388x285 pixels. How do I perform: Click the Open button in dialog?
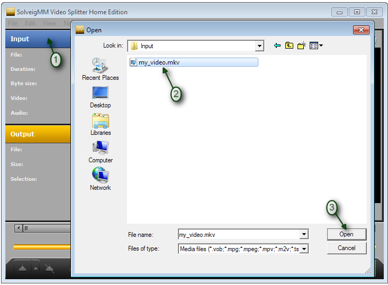pos(346,234)
